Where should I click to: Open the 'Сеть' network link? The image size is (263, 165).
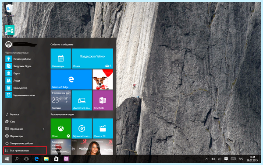pyautogui.click(x=25, y=122)
